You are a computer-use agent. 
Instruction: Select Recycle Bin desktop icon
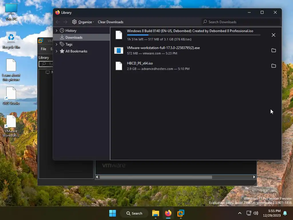click(x=11, y=40)
